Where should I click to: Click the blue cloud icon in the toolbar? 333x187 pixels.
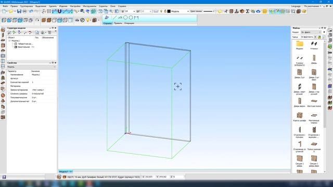click(258, 11)
